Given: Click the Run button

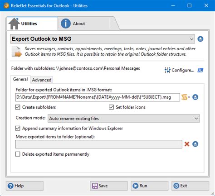Looking at the screenshot, I should pos(149,186).
